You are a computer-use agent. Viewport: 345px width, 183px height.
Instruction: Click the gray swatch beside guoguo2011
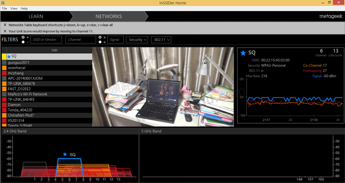pyautogui.click(x=4, y=62)
